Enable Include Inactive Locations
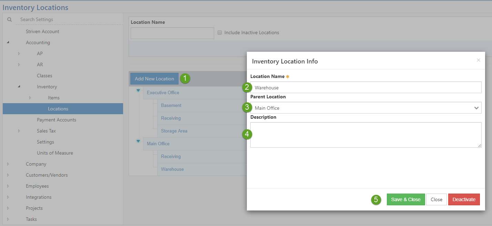Screen dimensions: 492x226 [x=220, y=32]
